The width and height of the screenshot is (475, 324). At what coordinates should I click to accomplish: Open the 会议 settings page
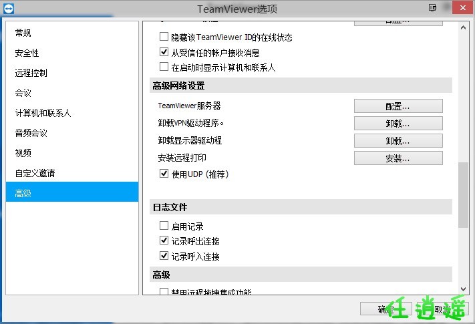tap(72, 93)
